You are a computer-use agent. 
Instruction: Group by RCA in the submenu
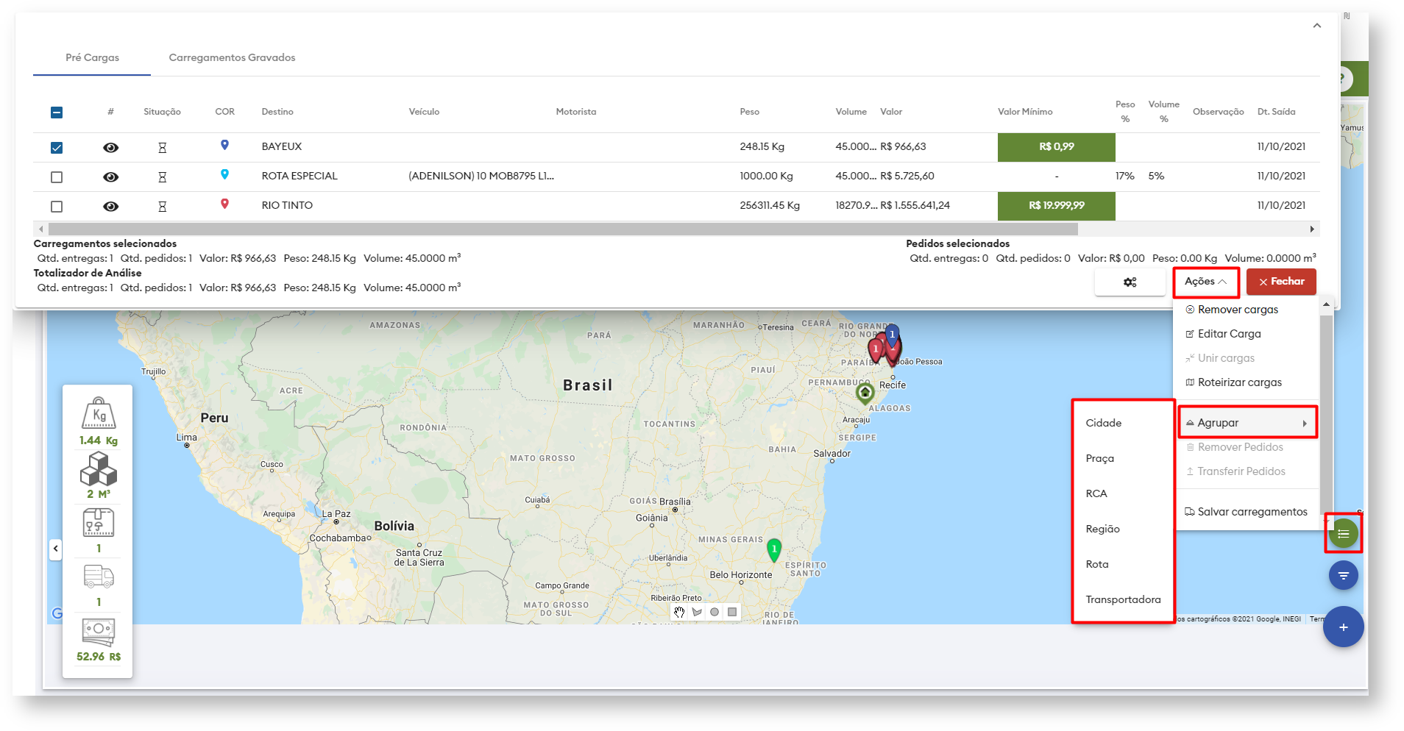pos(1096,493)
